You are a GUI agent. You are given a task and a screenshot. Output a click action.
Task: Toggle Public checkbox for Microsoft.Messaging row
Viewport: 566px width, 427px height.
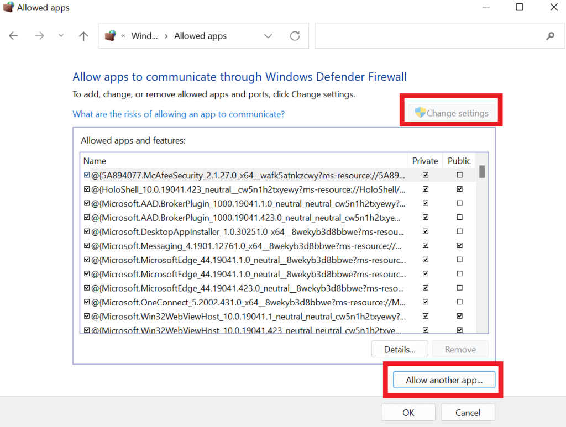pyautogui.click(x=459, y=246)
